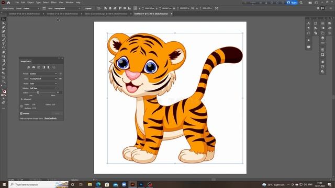Viewport: 335px width, 188px height.
Task: Open the Object menu
Action: point(30,3)
